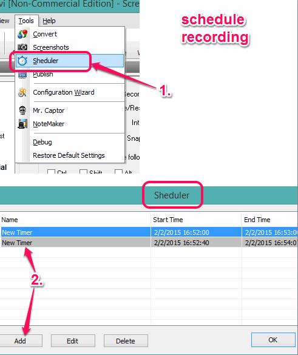Click start time 2/2/2015 16:52:40 cell

(196, 243)
